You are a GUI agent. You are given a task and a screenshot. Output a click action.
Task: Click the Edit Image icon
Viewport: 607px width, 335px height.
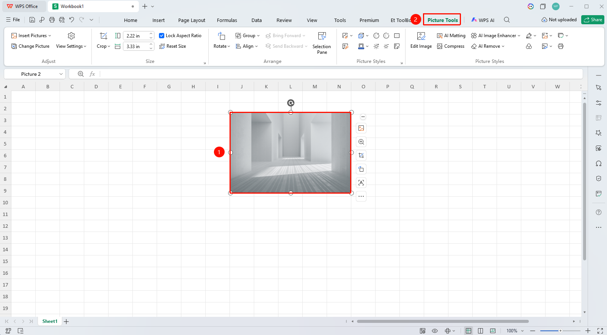(421, 36)
